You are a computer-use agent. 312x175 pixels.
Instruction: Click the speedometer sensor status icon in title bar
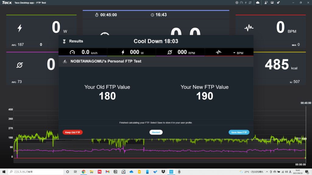pos(241,2)
